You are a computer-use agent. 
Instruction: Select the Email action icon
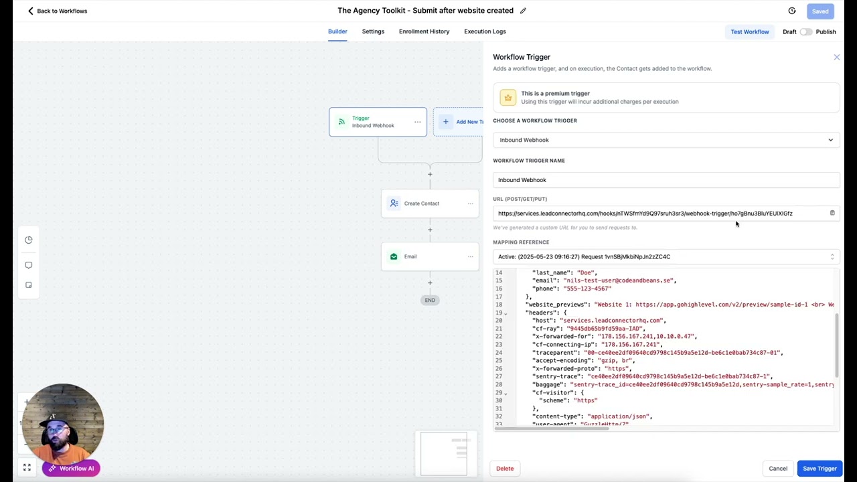click(394, 256)
